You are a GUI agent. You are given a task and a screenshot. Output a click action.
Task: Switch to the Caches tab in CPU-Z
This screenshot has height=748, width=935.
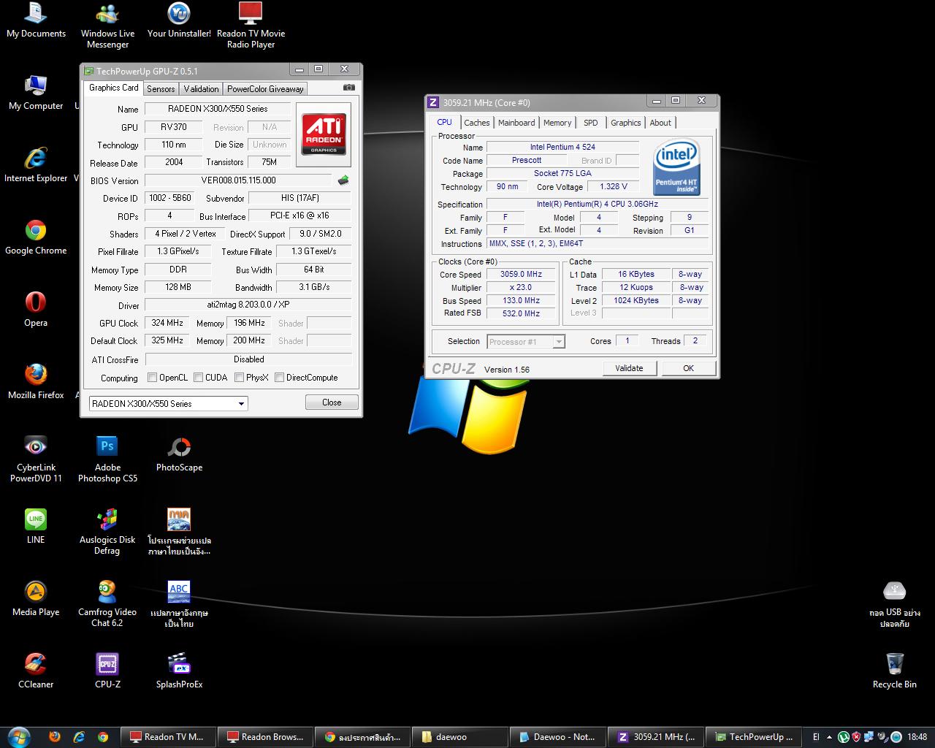click(476, 123)
